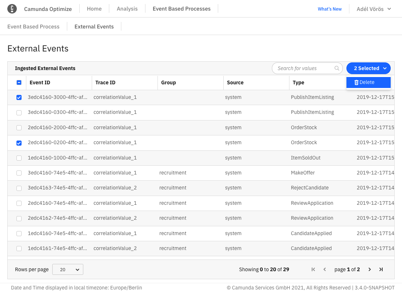Click the trash icon beside Delete
Viewport: 402px width, 292px height.
[x=356, y=82]
